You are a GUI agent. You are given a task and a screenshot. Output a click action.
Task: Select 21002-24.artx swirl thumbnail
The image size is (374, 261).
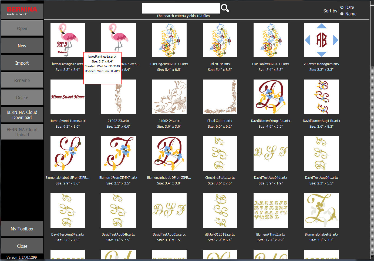[x=169, y=97]
